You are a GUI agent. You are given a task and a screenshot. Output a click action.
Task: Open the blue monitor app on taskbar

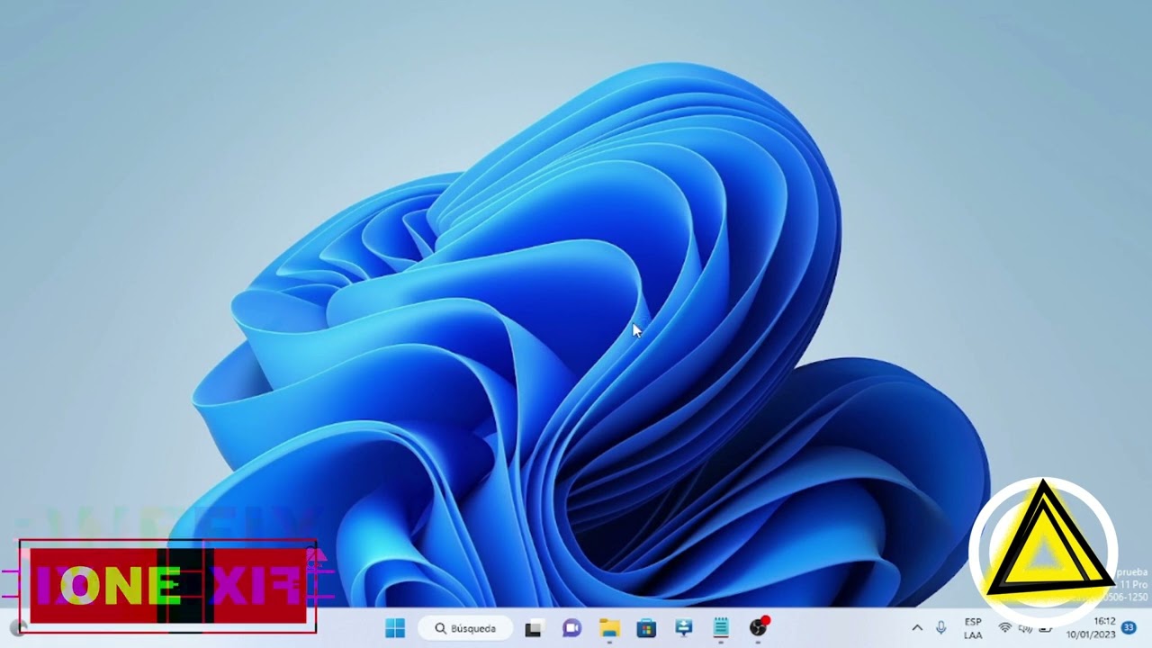tap(684, 628)
